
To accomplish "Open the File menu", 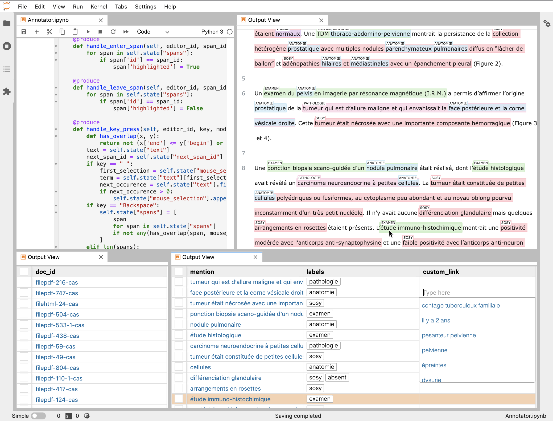I will point(22,6).
